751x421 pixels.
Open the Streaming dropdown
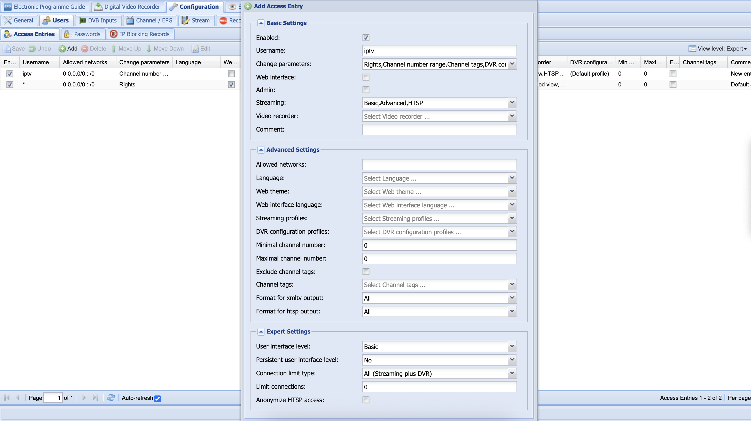pyautogui.click(x=512, y=102)
